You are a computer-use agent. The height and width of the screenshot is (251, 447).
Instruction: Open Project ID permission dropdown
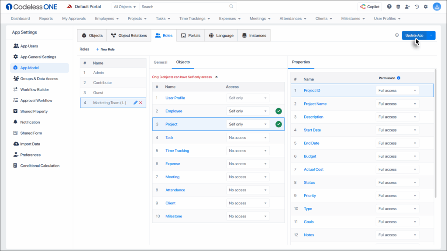397,91
